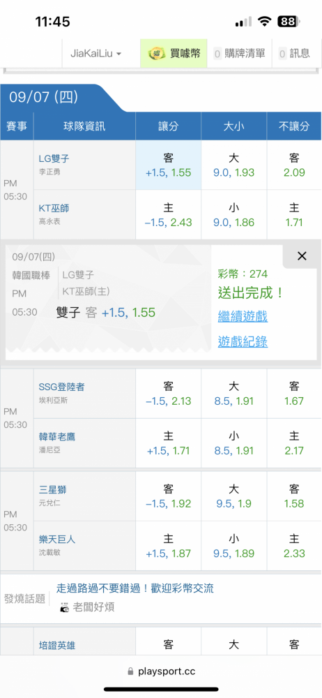Choose 小 9.0, 1.86 under option
322x698 pixels.
[x=234, y=214]
